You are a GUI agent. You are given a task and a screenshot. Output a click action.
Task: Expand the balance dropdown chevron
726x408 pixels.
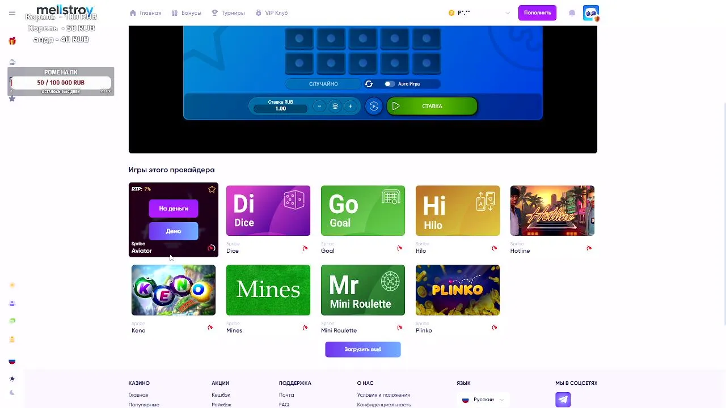pos(508,13)
